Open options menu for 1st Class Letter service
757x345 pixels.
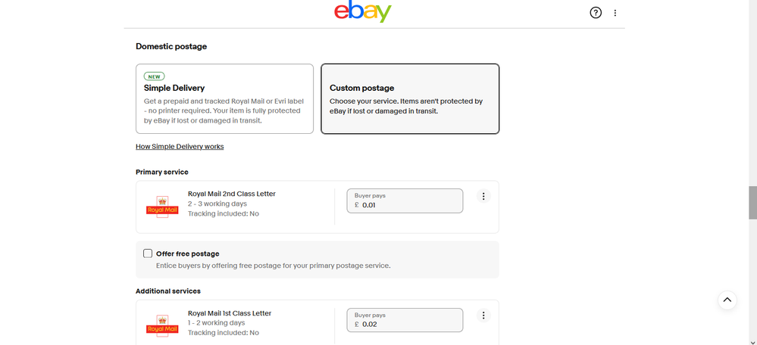point(483,315)
